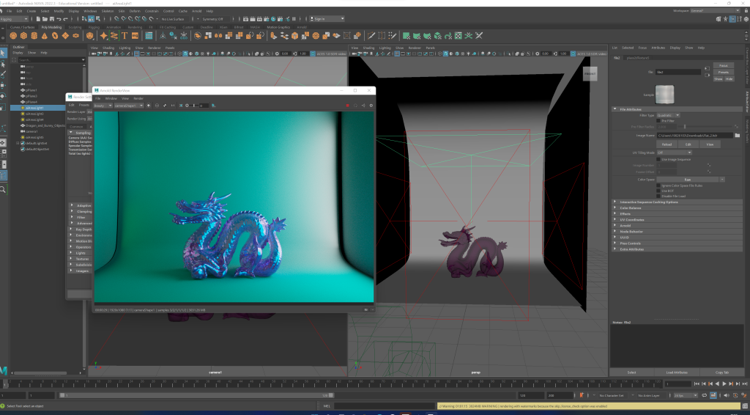Screen dimensions: 750x415
Task: Switch to the place2dTexture5 tab in Attribute Editor
Action: point(639,58)
